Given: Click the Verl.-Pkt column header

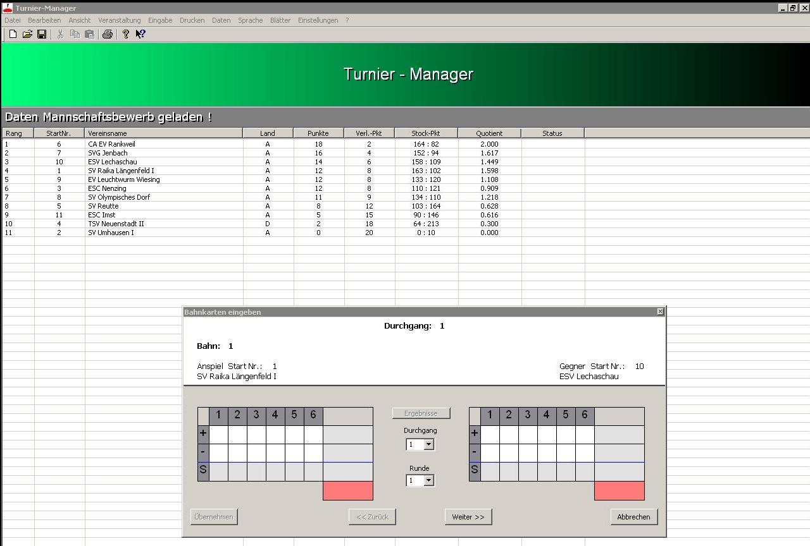Looking at the screenshot, I should [x=370, y=133].
